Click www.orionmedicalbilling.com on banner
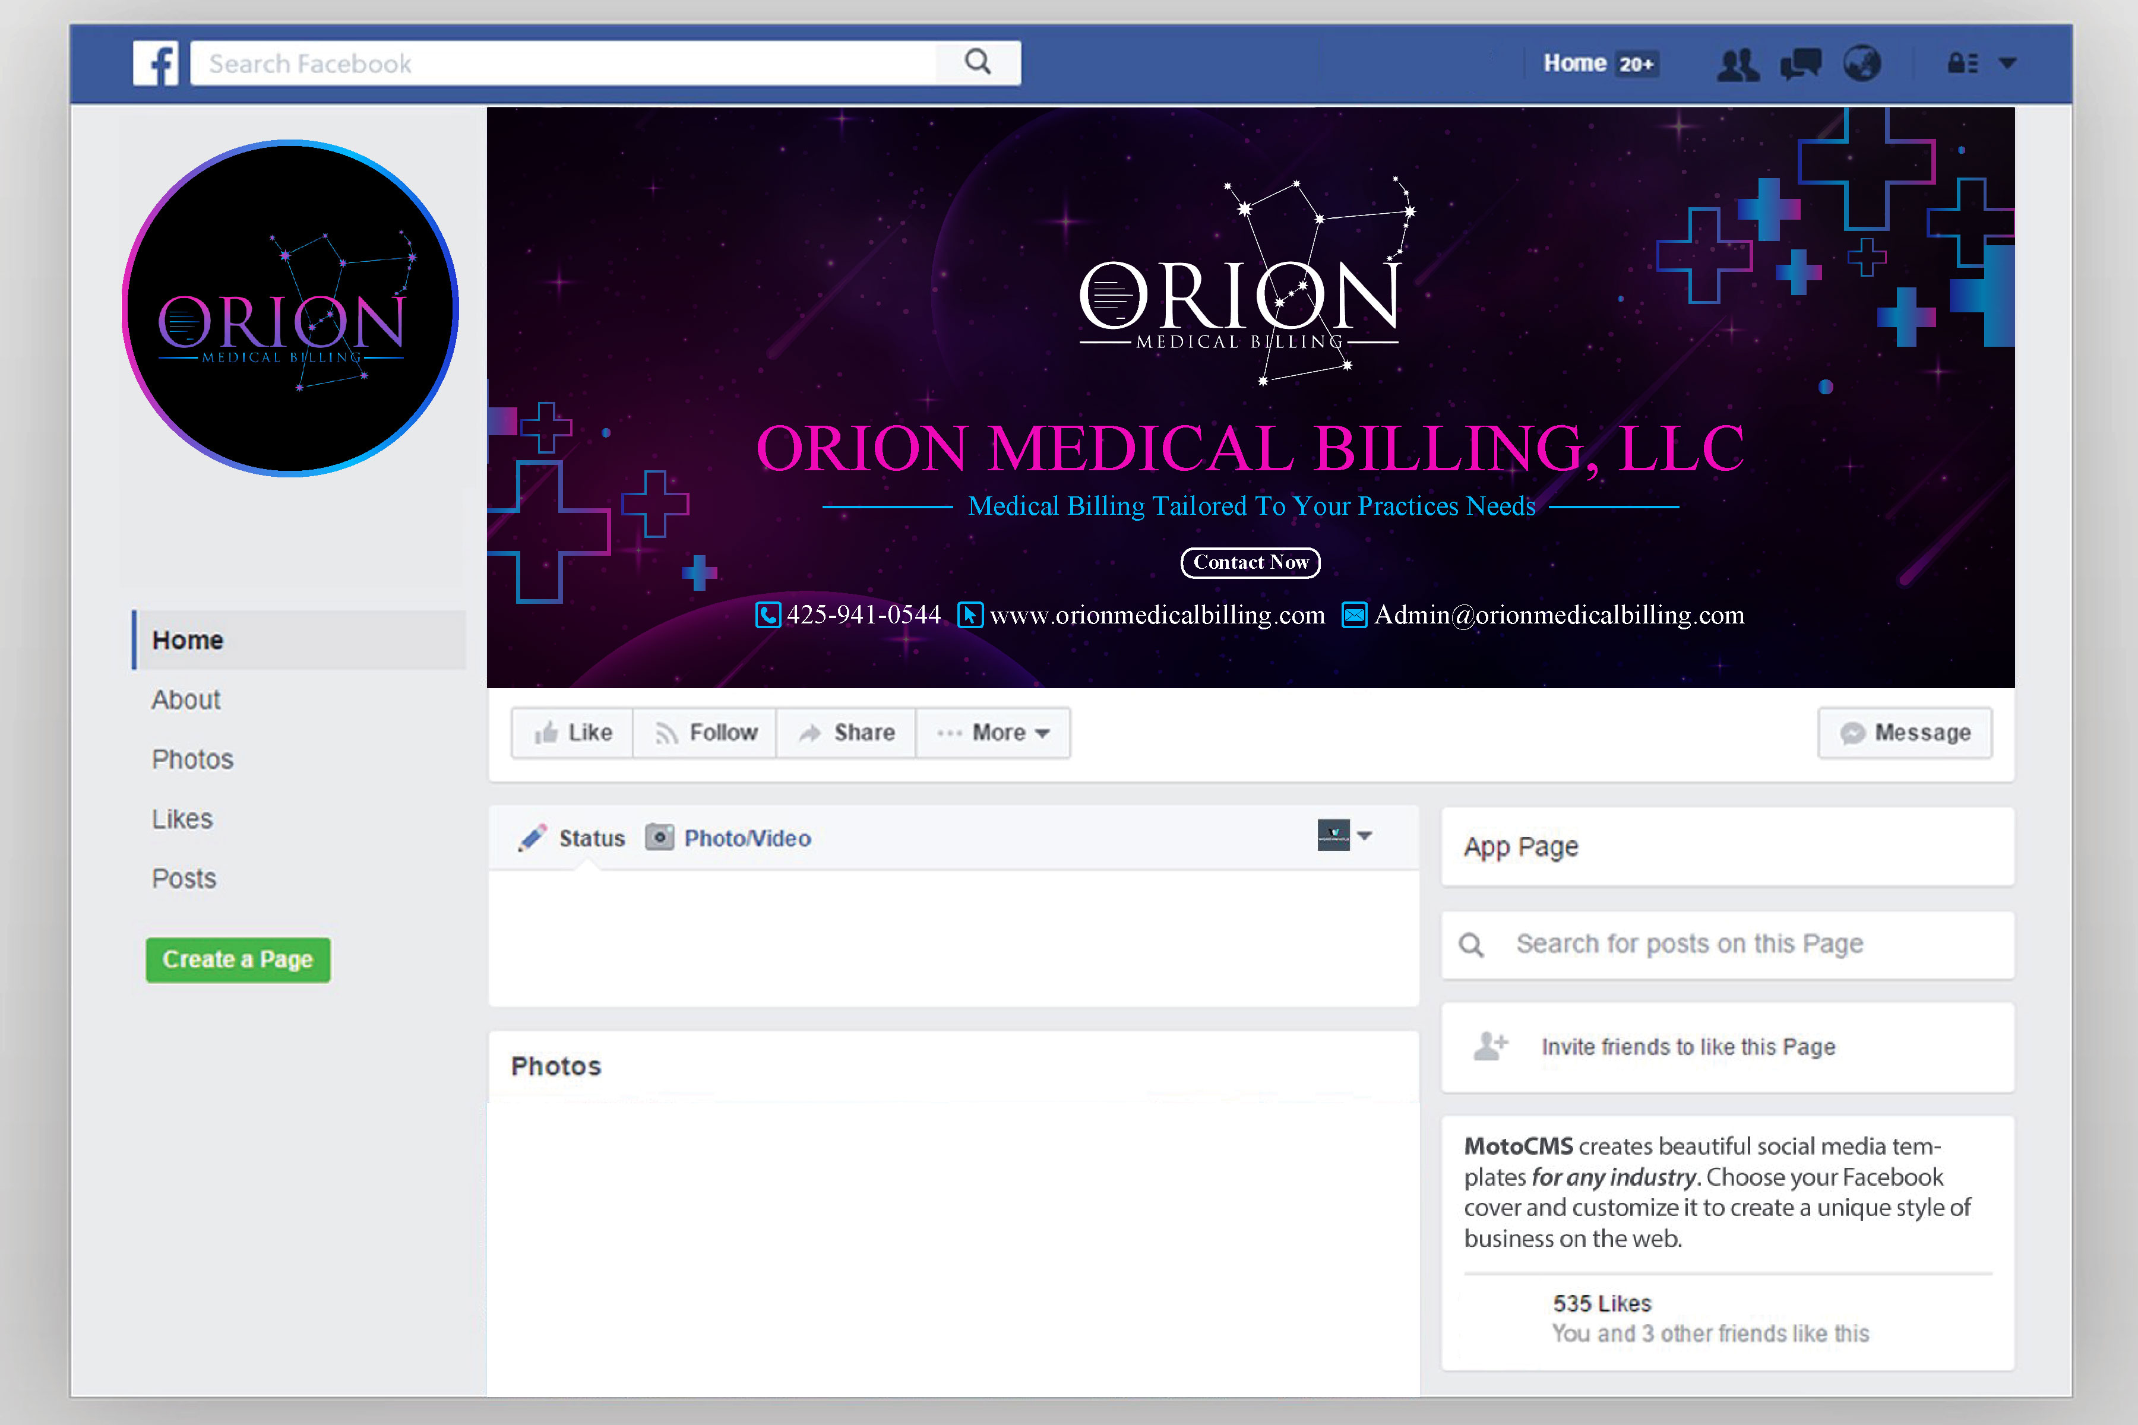 [1157, 615]
